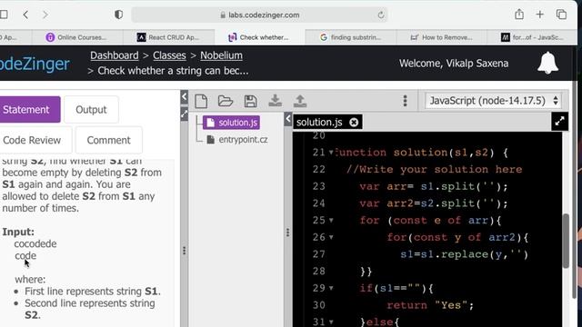This screenshot has width=582, height=327.
Task: Click the '//Write your solution here' comment
Action: coord(435,170)
